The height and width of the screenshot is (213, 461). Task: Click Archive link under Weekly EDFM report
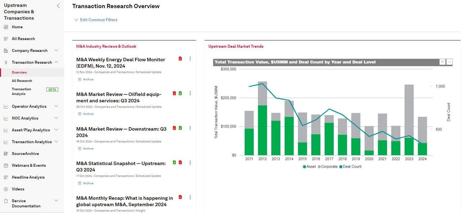point(88,79)
